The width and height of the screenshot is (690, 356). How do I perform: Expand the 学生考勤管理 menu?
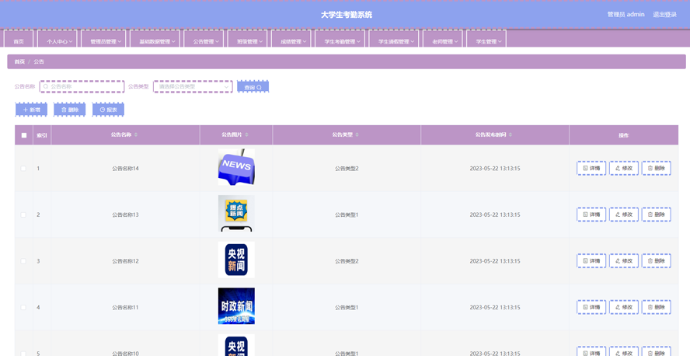[340, 39]
